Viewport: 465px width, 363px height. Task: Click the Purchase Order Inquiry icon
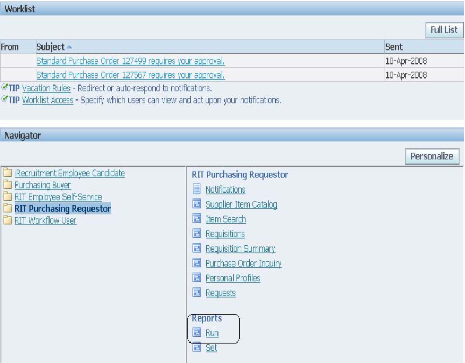(x=196, y=264)
